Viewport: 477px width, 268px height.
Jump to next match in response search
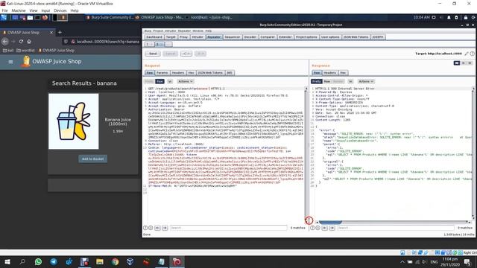click(332, 228)
